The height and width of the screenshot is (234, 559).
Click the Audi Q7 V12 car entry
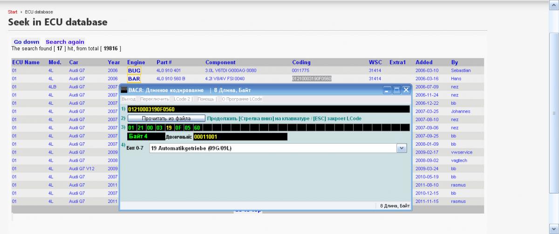82,168
